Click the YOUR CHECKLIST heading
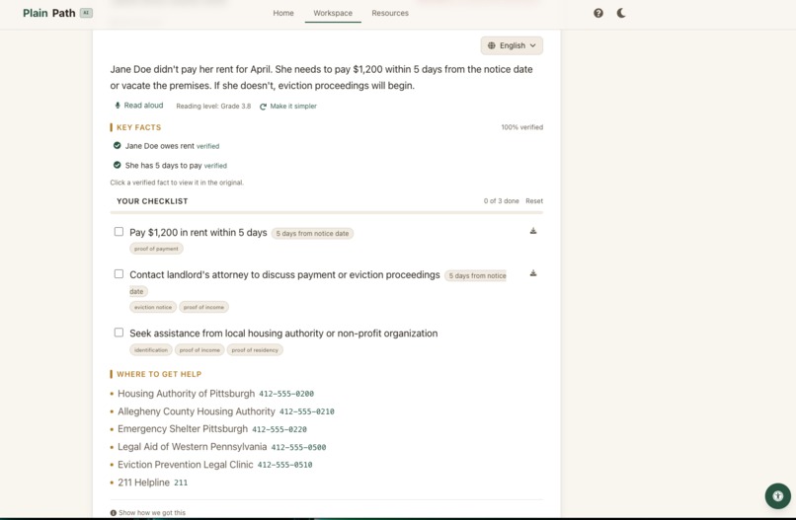 point(152,201)
